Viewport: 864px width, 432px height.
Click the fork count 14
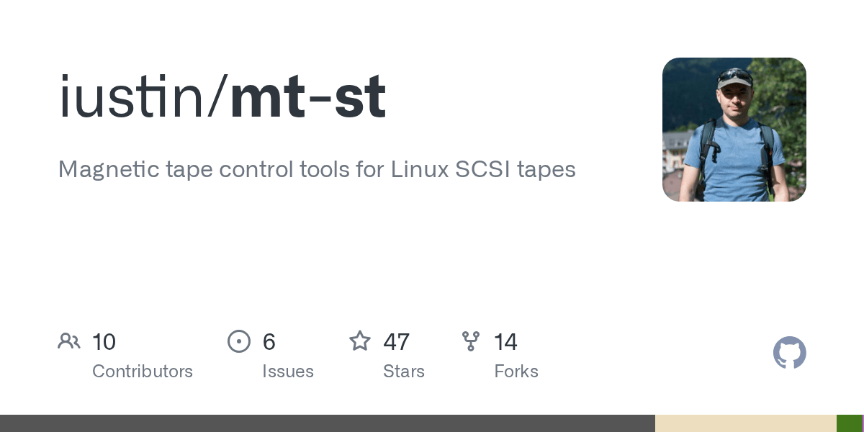coord(505,342)
